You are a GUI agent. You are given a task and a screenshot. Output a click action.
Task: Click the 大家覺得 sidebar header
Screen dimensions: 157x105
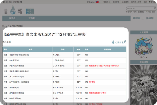pos(144,32)
